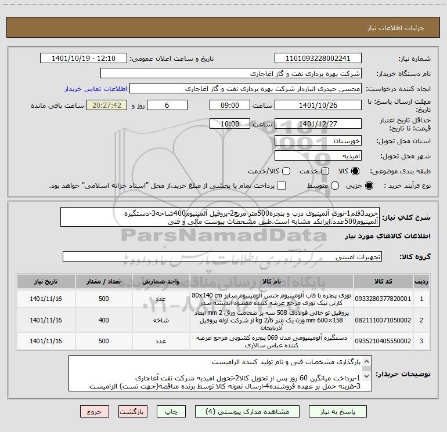Click the کد کالا column header
Viewport: 447px width, 432px height.
pyautogui.click(x=383, y=281)
